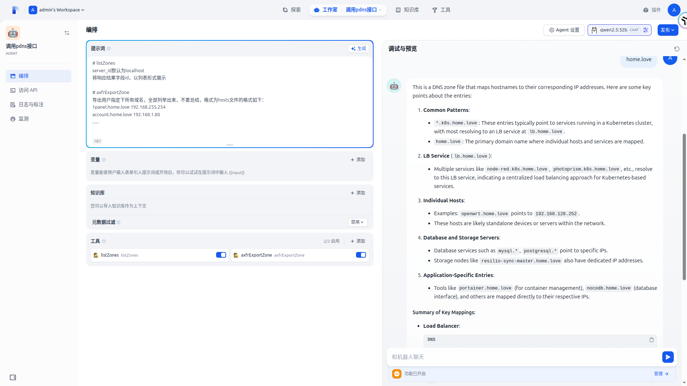
Task: Click the app settings icon beside agent avatar
Action: (x=67, y=33)
